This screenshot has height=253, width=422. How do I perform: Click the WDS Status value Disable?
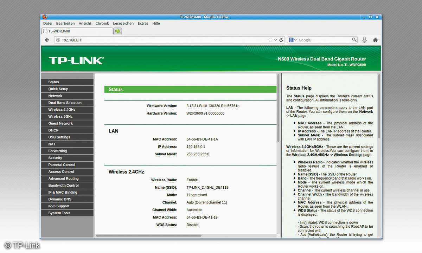[193, 225]
